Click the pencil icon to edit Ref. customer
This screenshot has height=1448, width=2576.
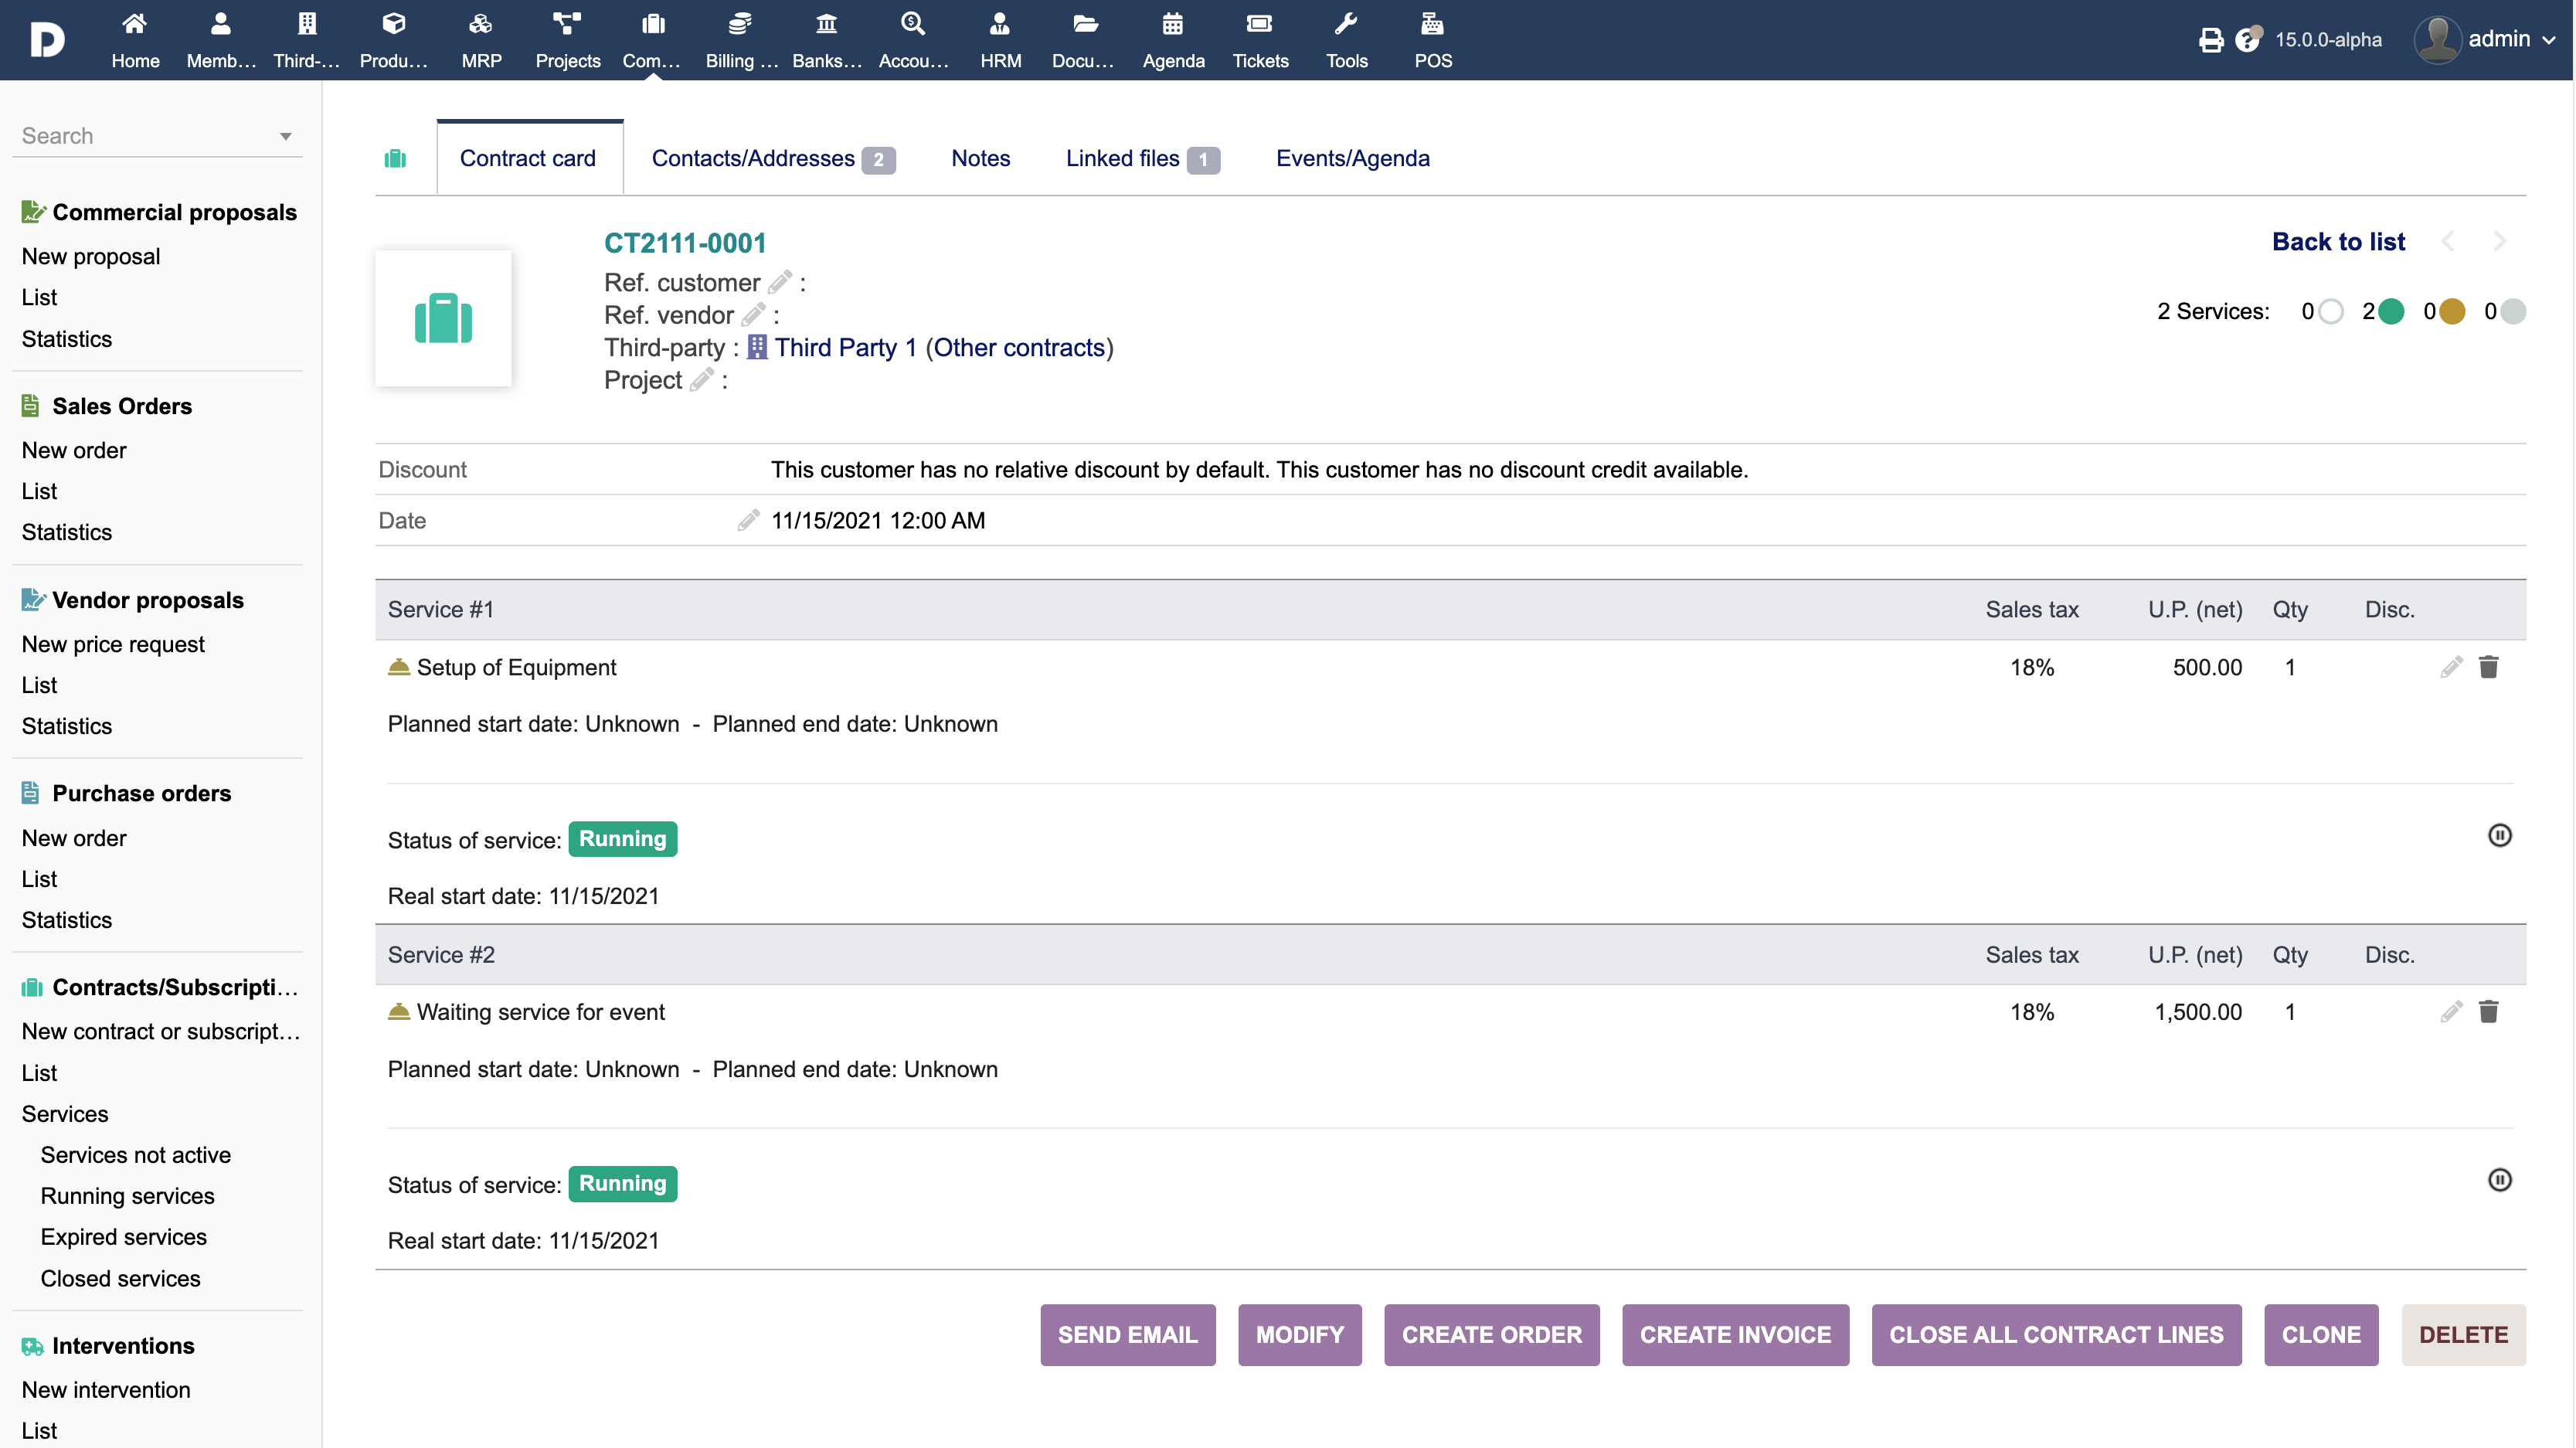780,283
